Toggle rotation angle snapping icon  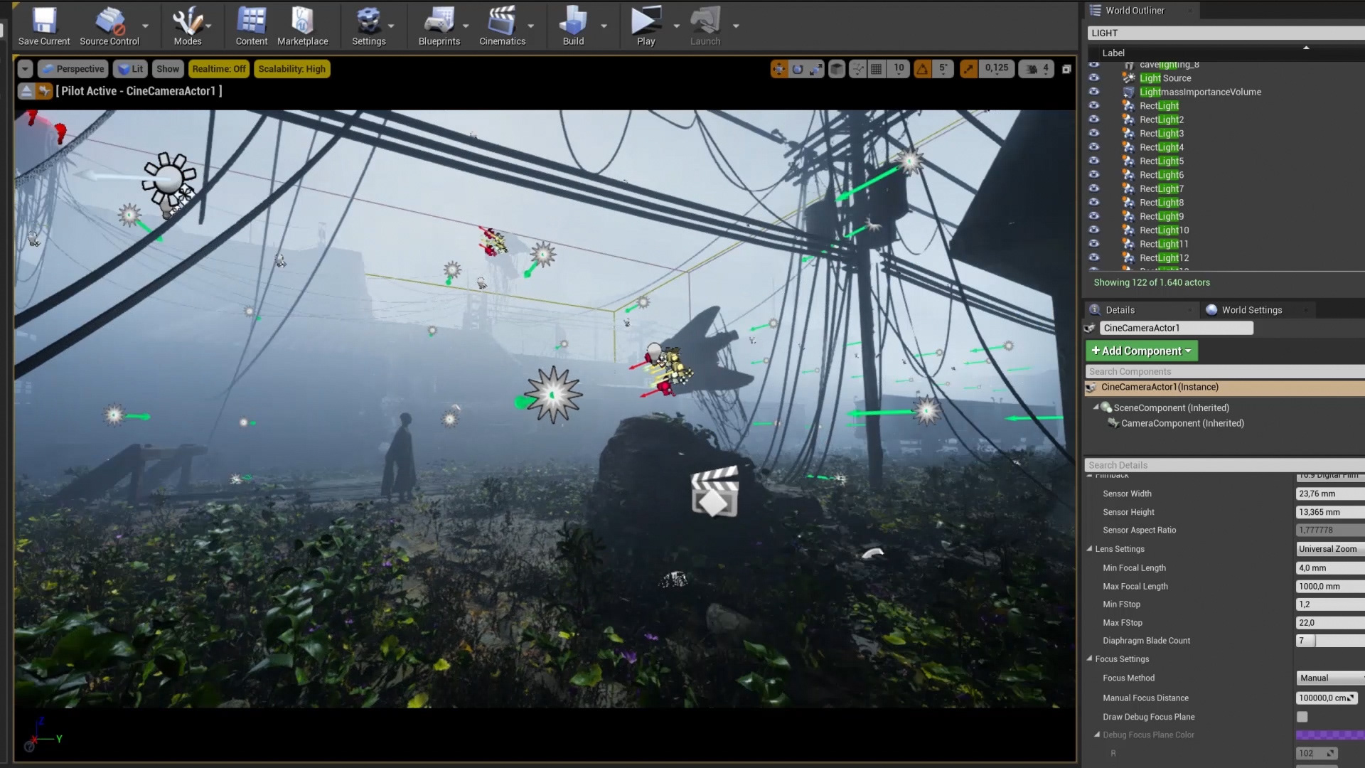[x=923, y=69]
